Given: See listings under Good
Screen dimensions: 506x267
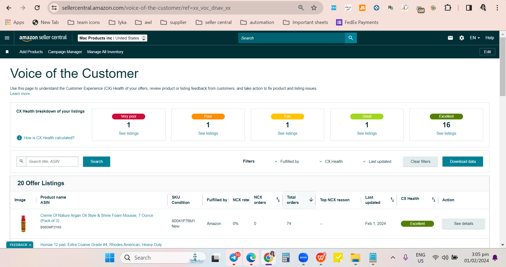Looking at the screenshot, I should click(367, 133).
